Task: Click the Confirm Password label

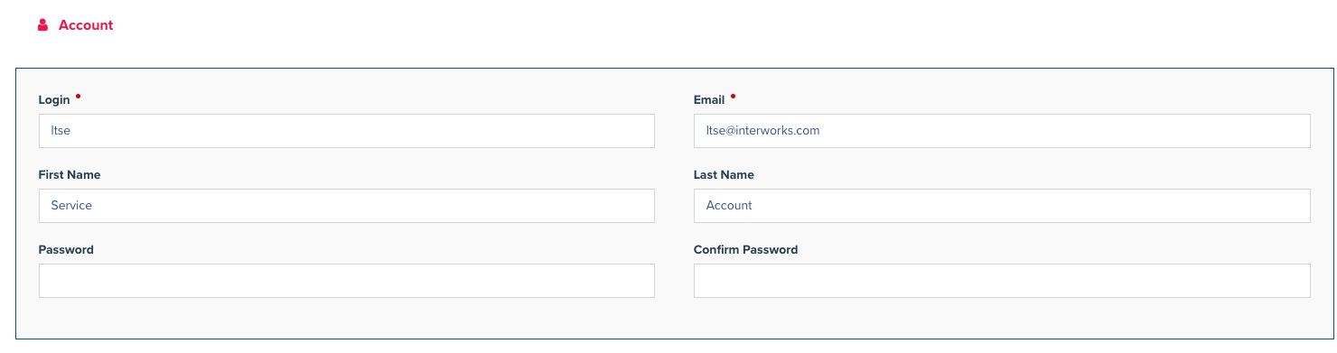Action: coord(745,250)
